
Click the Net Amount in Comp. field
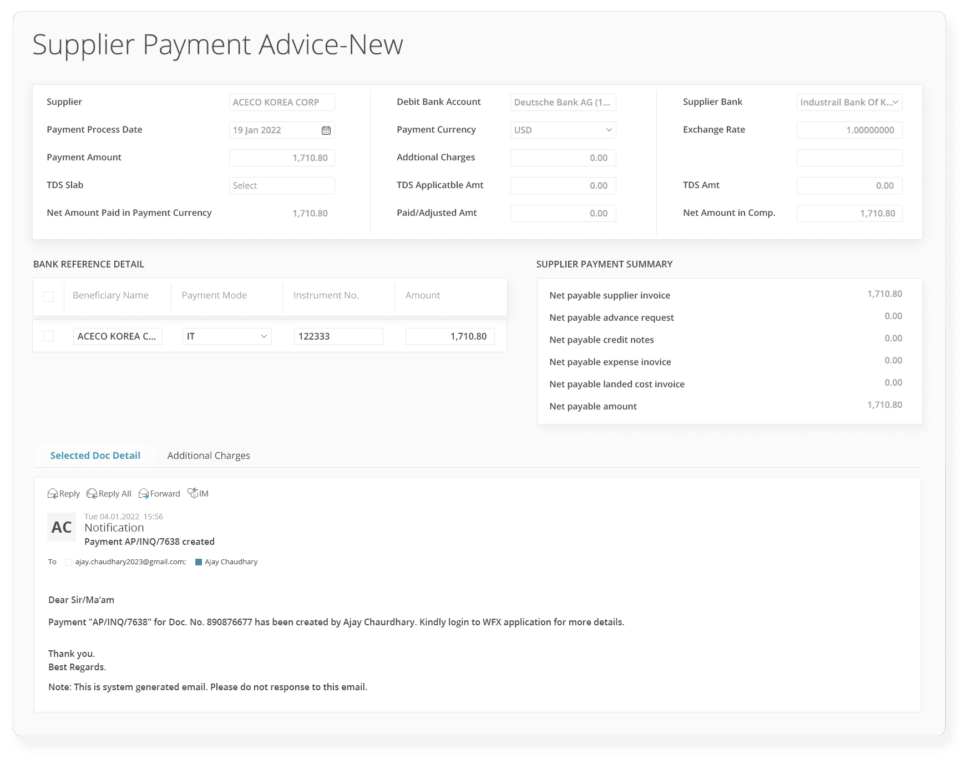[849, 214]
